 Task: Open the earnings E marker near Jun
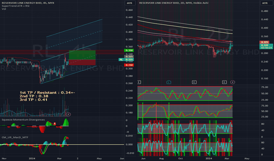139,82
